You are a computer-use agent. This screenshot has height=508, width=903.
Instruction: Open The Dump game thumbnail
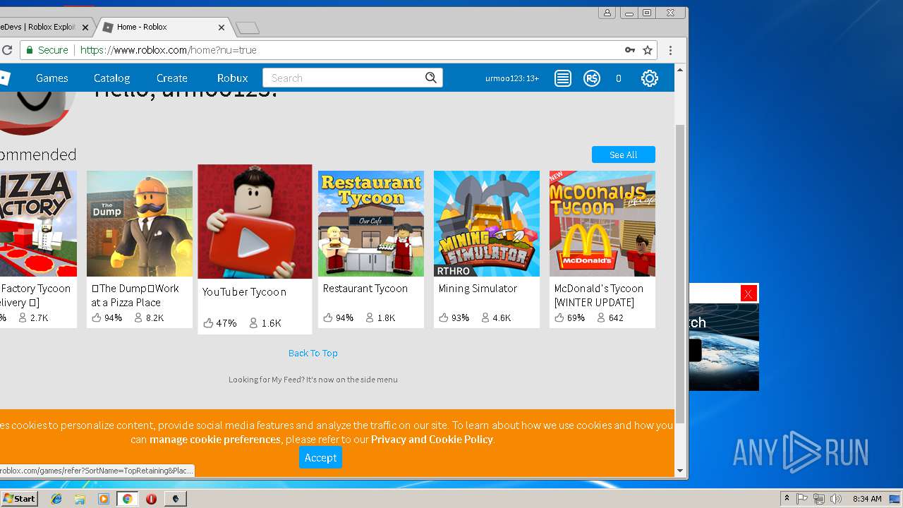point(140,224)
